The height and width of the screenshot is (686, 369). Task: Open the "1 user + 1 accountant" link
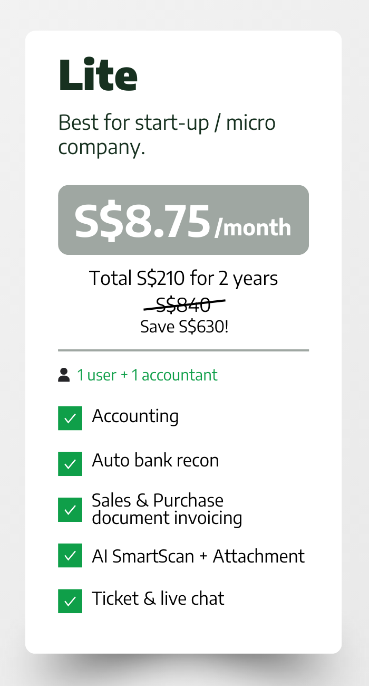147,375
